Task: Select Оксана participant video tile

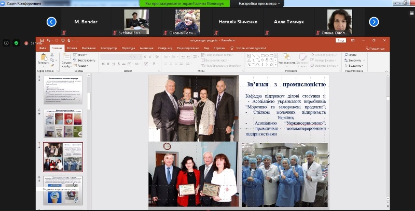Action: click(x=187, y=22)
